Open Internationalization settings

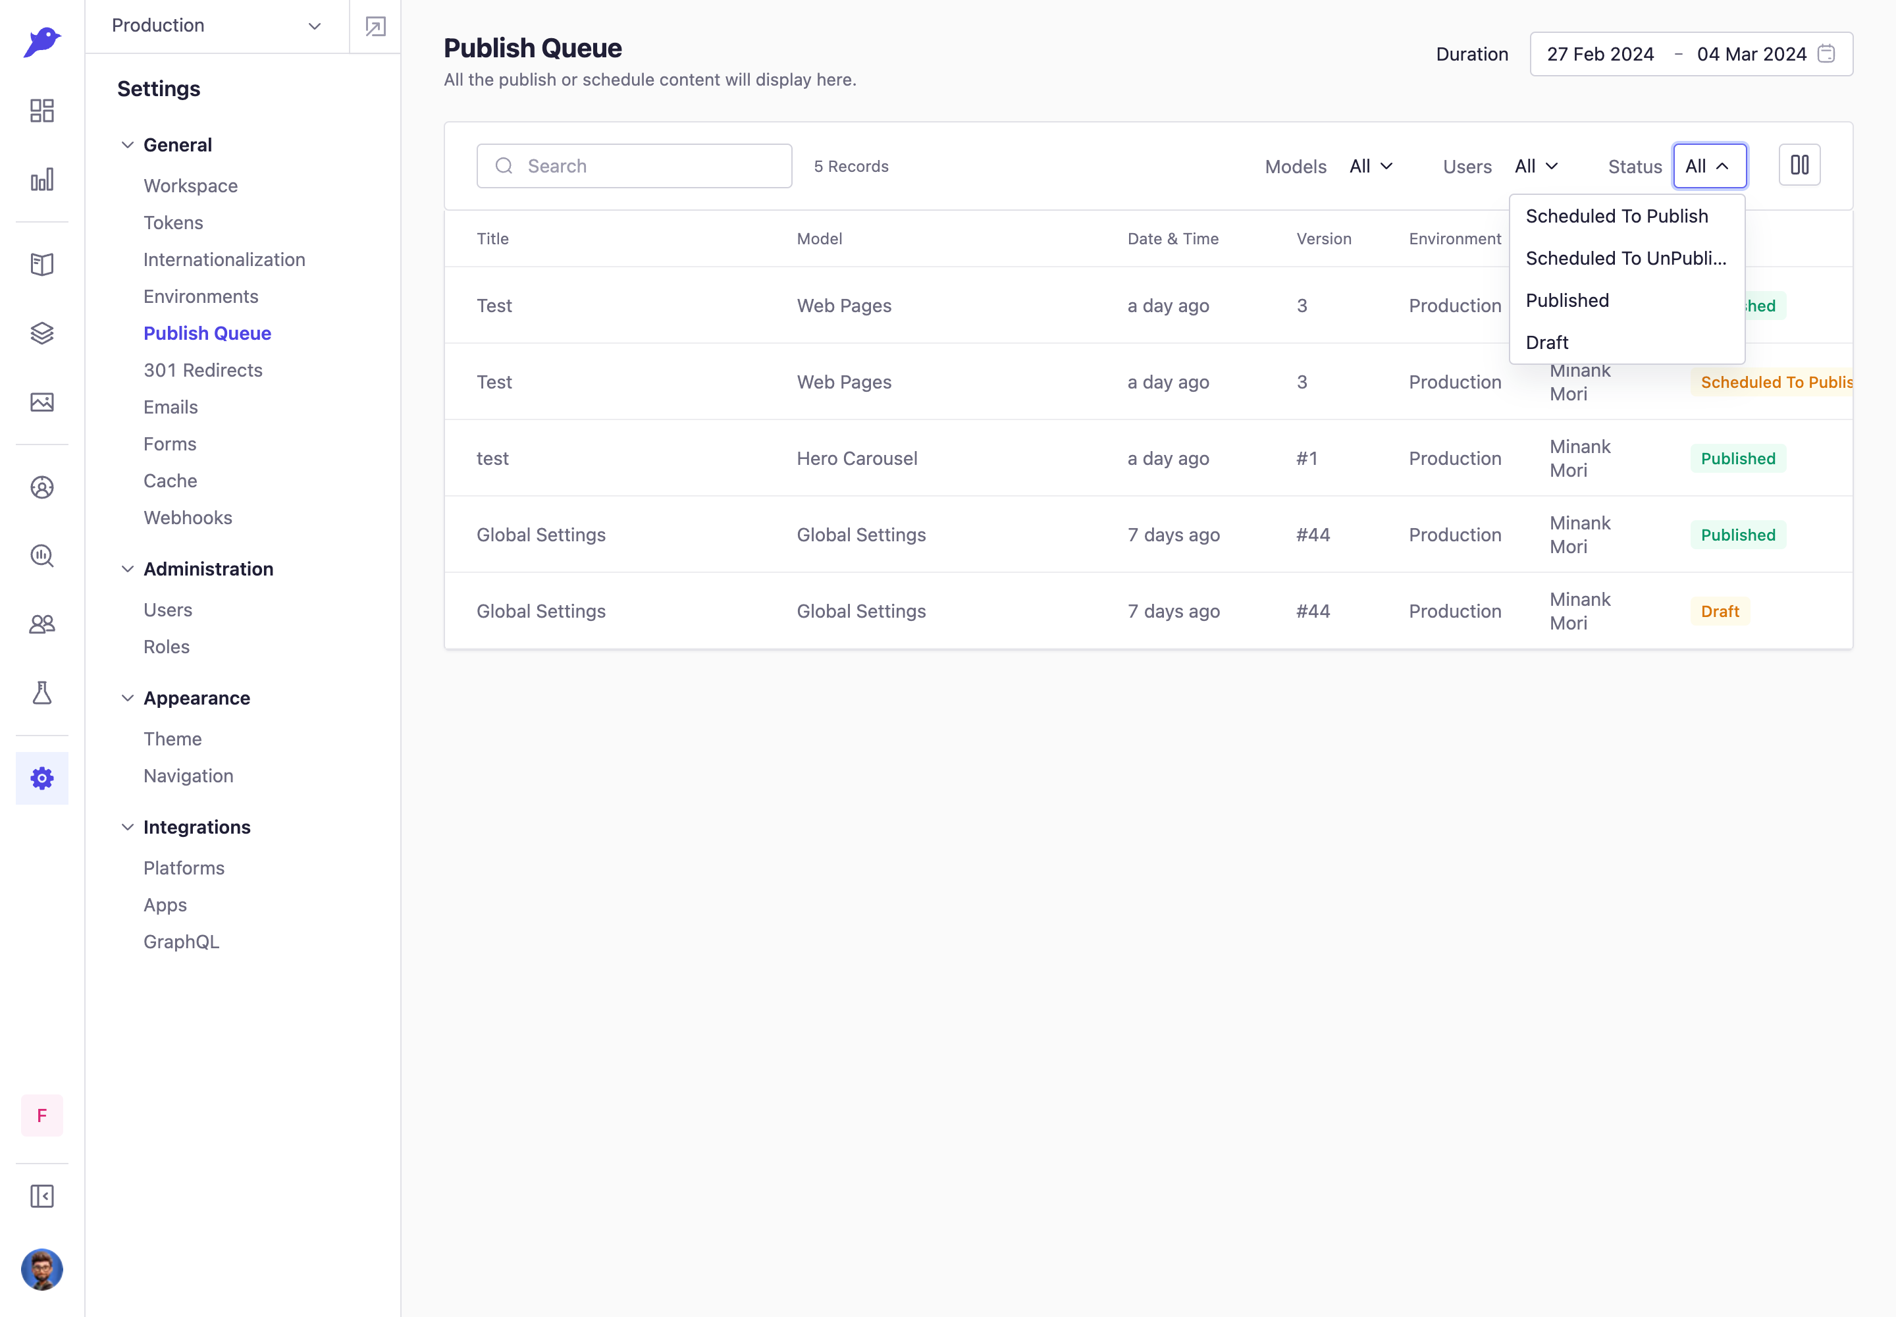224,260
